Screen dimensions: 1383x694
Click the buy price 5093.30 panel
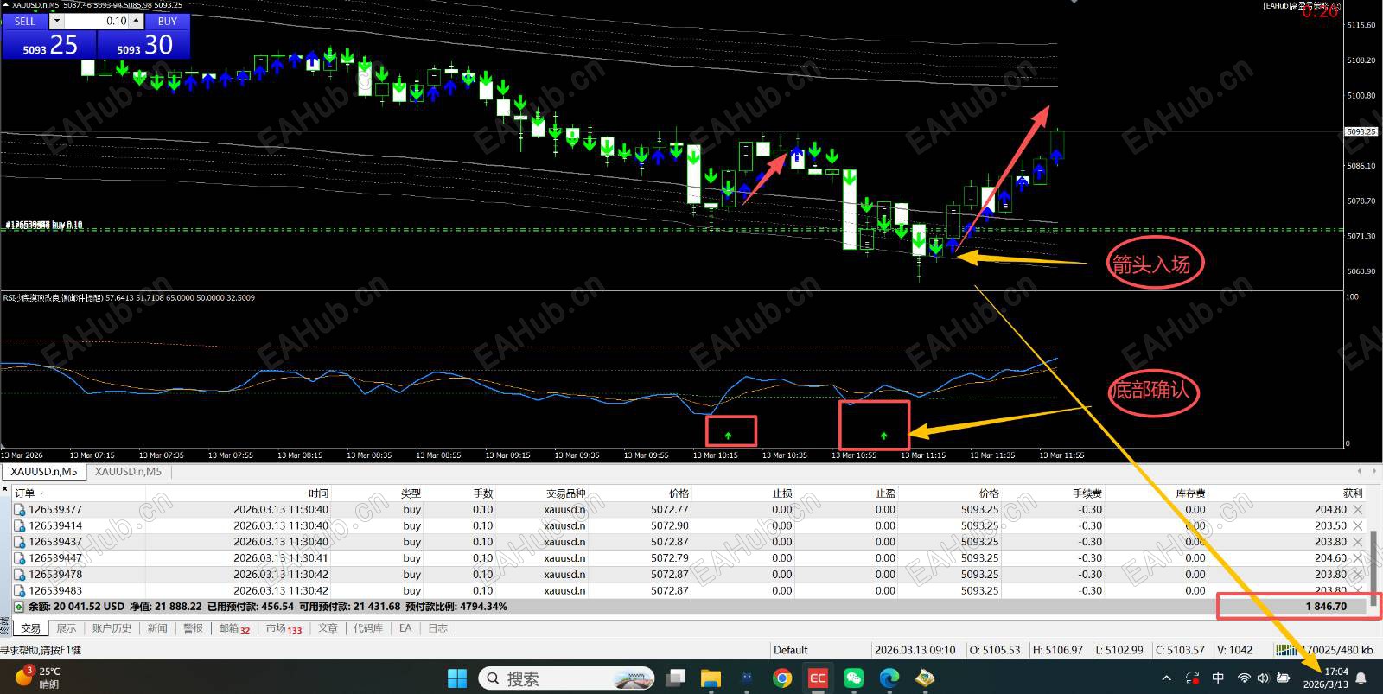(x=143, y=44)
